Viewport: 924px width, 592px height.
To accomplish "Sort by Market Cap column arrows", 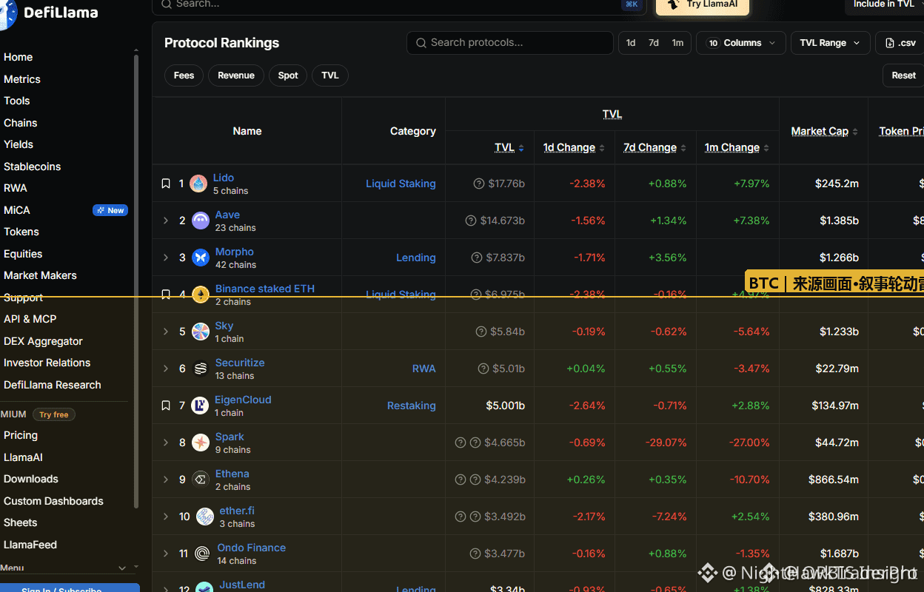I will (x=855, y=132).
